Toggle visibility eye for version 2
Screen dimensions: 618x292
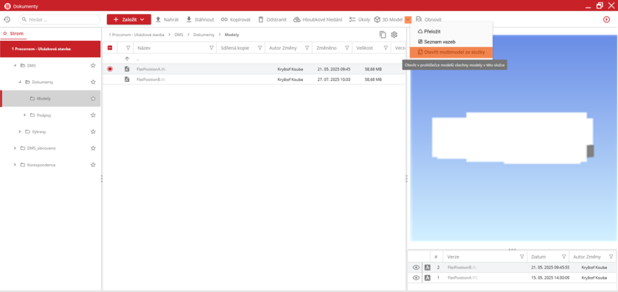point(416,267)
